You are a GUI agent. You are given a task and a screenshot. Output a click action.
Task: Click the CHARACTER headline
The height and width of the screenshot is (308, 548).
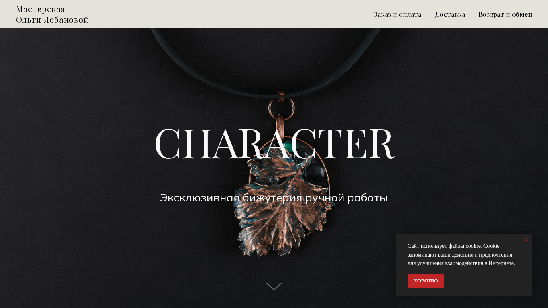(274, 144)
